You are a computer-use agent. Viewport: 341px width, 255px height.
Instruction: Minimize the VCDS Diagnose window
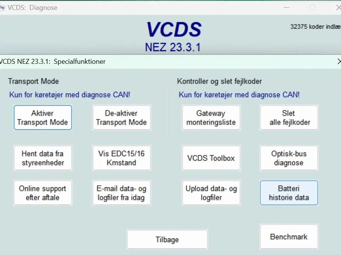[x=287, y=7]
